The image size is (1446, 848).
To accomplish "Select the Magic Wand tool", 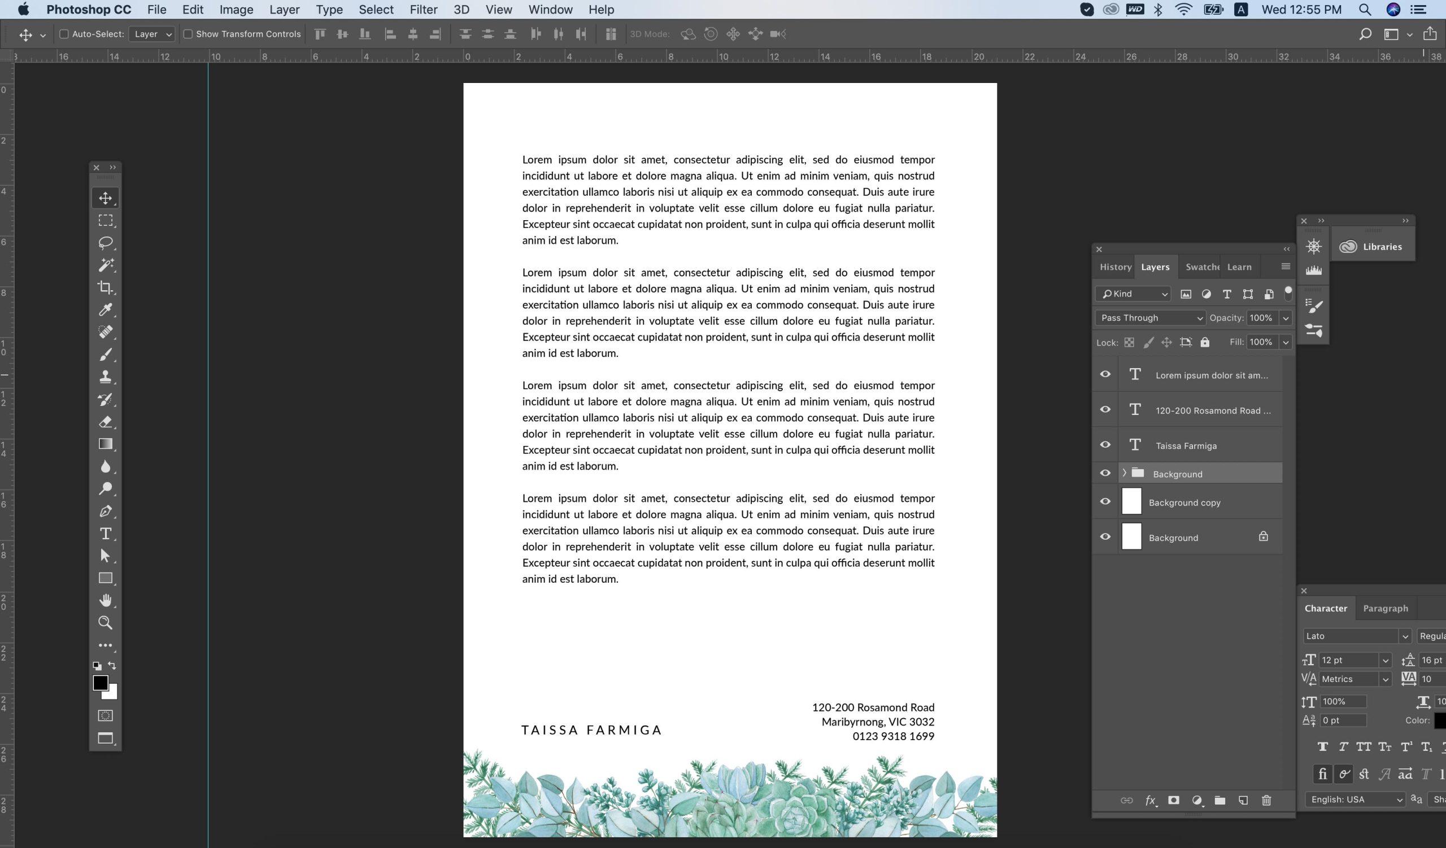I will click(106, 265).
